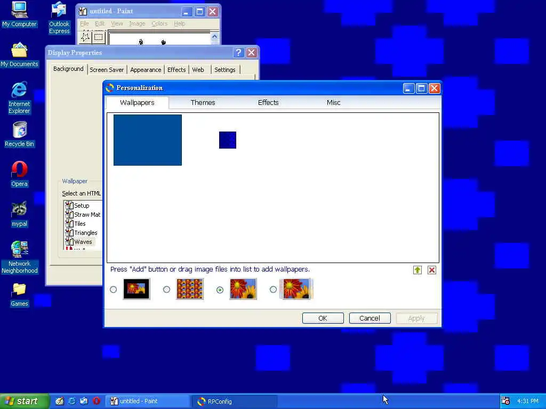Switch to the Wallpapers tab

(x=137, y=103)
